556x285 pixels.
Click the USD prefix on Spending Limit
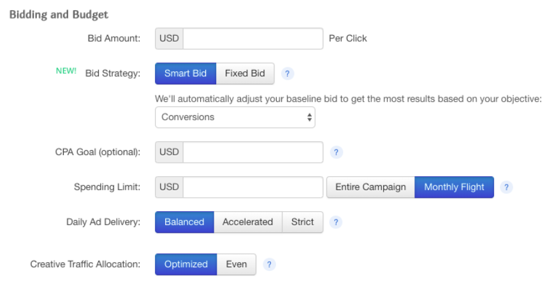pyautogui.click(x=170, y=187)
